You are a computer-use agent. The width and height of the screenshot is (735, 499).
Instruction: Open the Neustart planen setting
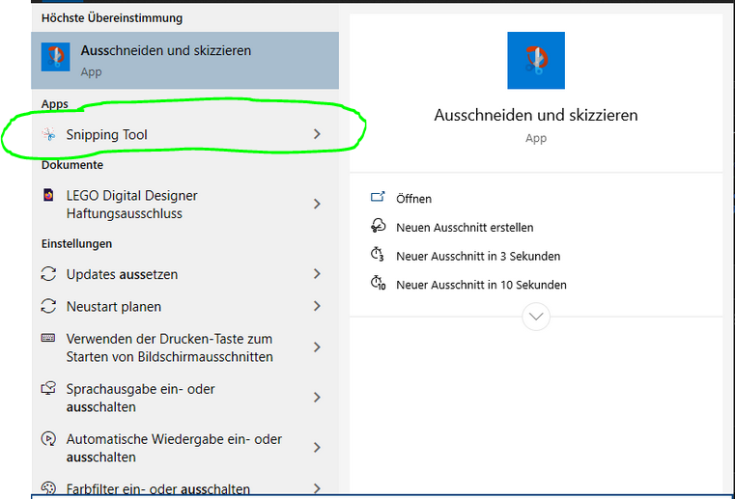(x=184, y=306)
